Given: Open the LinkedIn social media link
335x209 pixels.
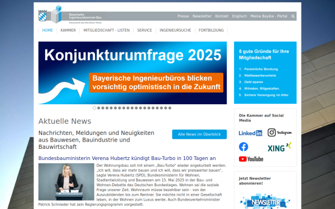Looking at the screenshot, I should click(250, 133).
